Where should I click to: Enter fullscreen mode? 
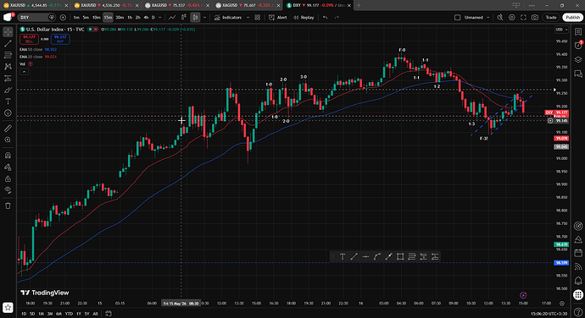pyautogui.click(x=523, y=18)
